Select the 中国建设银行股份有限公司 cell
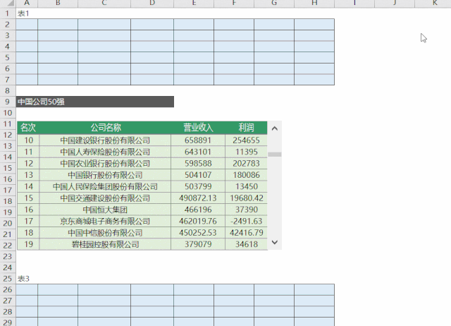 [105, 140]
